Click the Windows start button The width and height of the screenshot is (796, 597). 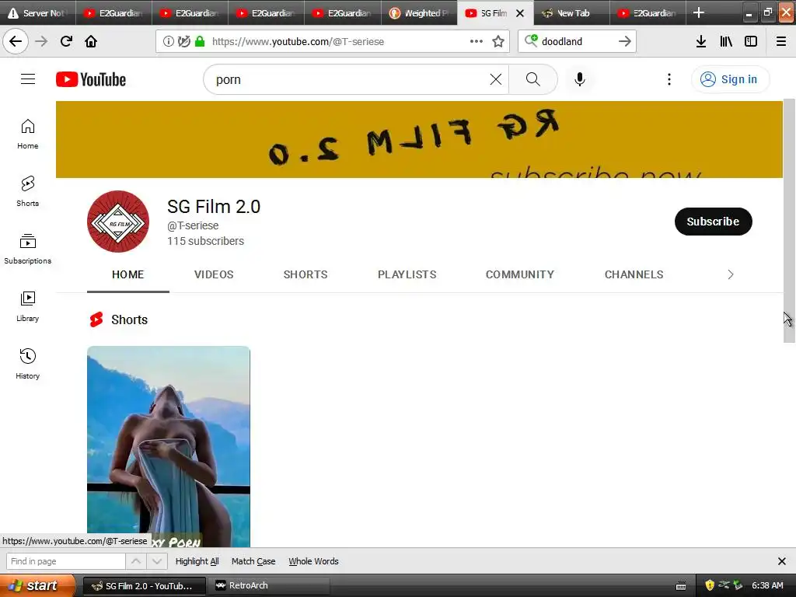point(37,585)
